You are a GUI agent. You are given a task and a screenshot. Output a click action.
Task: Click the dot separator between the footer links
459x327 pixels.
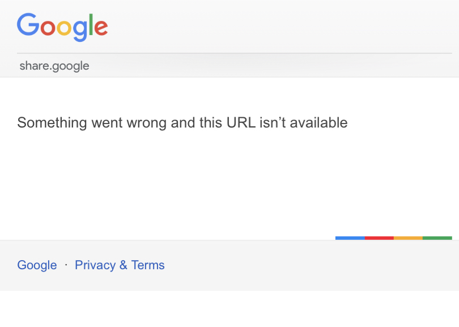[x=66, y=265]
